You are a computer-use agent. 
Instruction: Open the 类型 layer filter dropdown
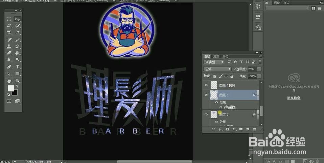click(214, 62)
